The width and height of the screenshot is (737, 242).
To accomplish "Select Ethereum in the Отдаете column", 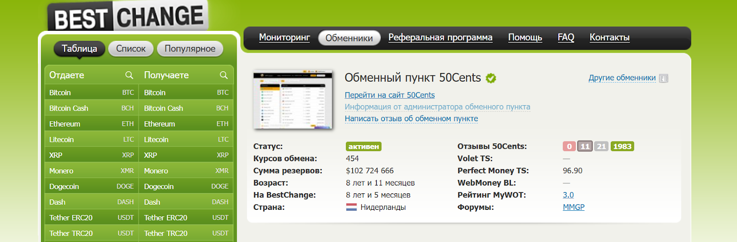I will click(91, 124).
